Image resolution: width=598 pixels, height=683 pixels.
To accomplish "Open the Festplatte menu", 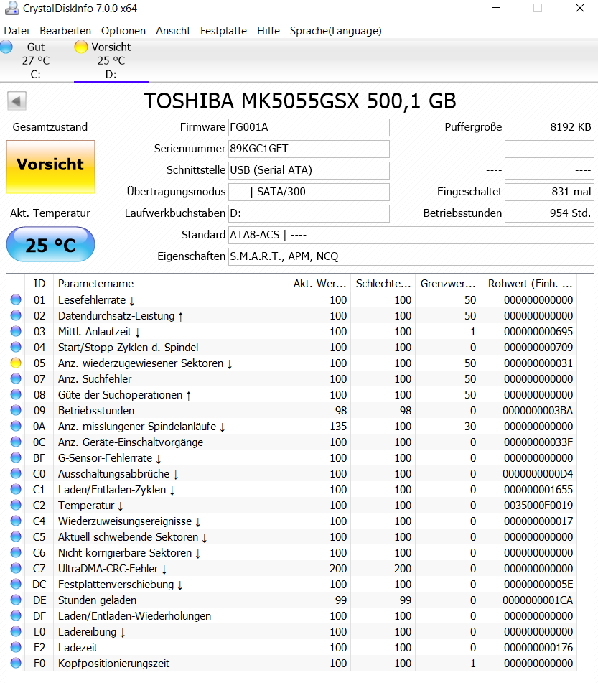I will [223, 31].
